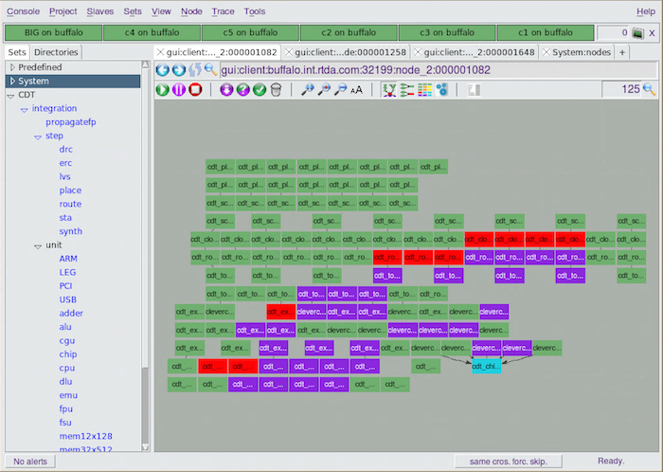The height and width of the screenshot is (472, 663).
Task: Click the AA font size icon
Action: (x=356, y=90)
